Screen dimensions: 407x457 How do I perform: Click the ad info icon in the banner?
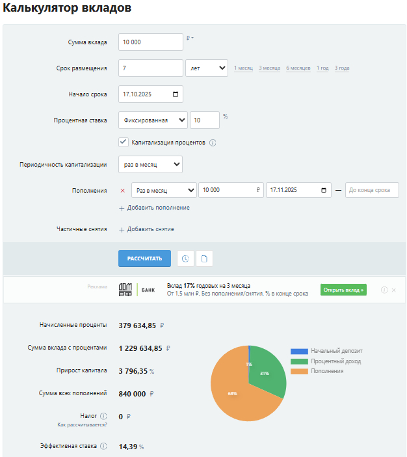(x=384, y=290)
